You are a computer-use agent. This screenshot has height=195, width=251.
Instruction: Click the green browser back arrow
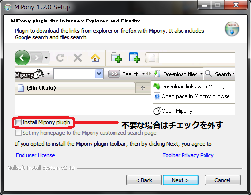22,58
